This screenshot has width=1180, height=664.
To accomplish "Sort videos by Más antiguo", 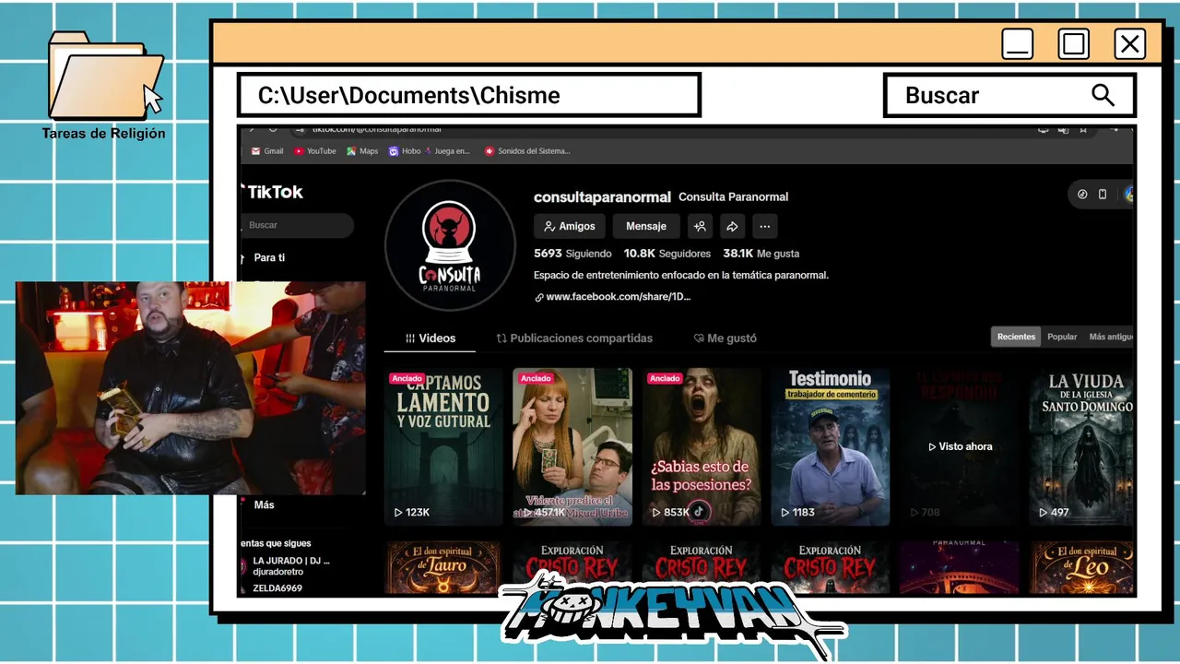I will (1111, 337).
